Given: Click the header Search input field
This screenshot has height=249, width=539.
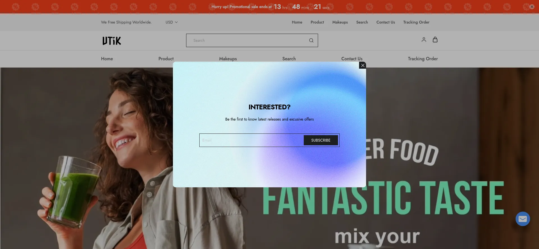Looking at the screenshot, I should [x=252, y=40].
